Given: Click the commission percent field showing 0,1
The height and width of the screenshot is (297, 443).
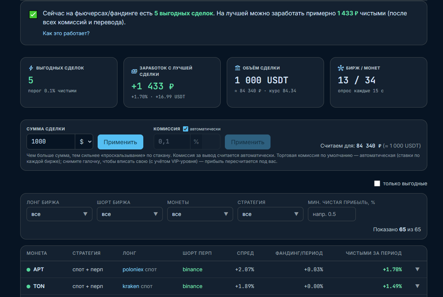Looking at the screenshot, I should (172, 142).
